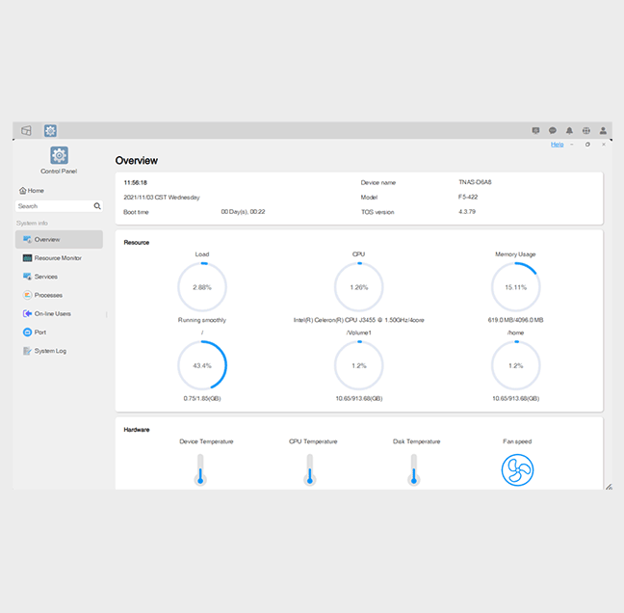Go to Home in the sidebar
The width and height of the screenshot is (624, 613).
[x=32, y=191]
